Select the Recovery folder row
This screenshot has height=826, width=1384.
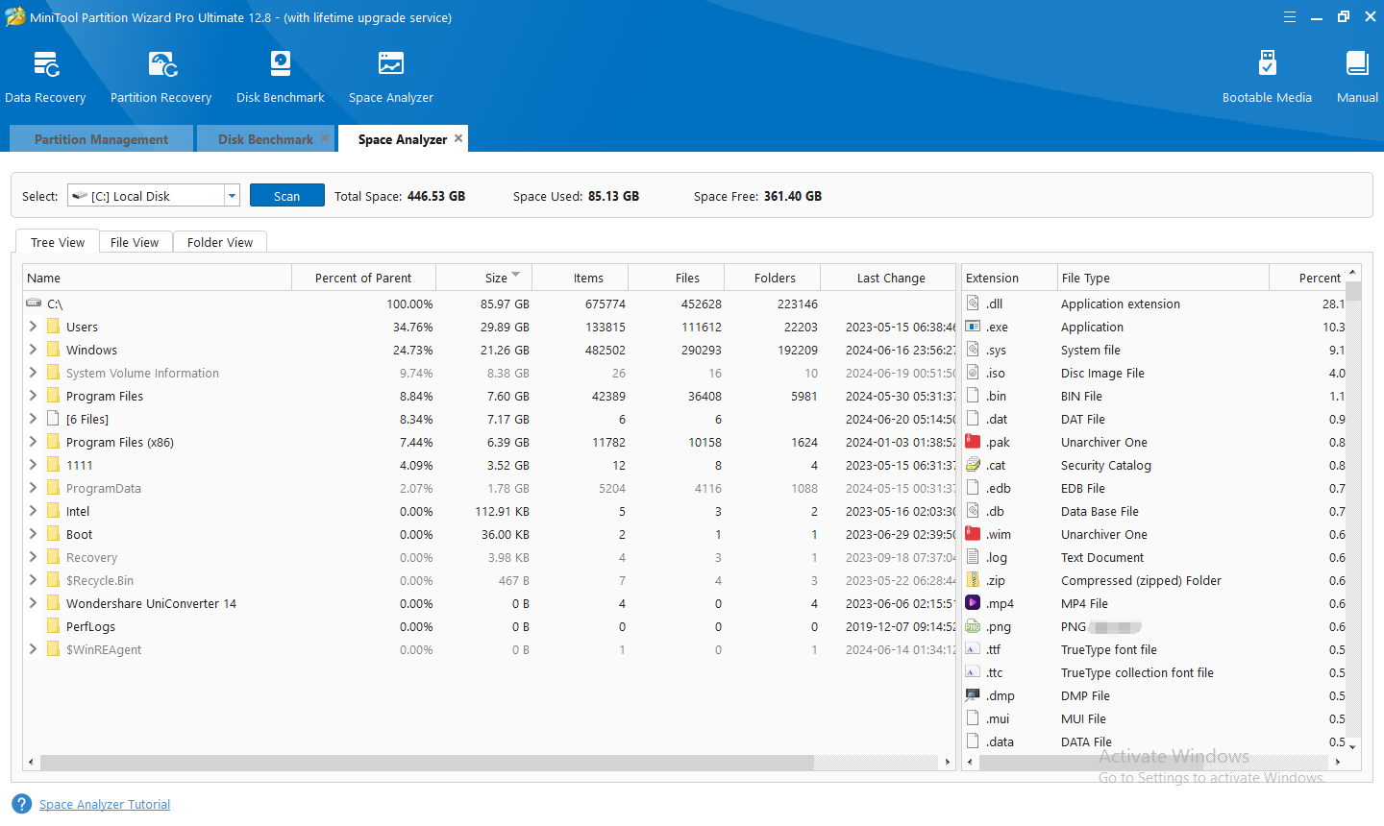pyautogui.click(x=489, y=557)
